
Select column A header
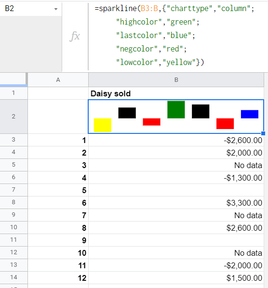tap(58, 80)
